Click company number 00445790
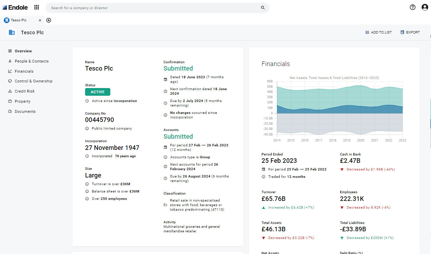This screenshot has height=254, width=431. [99, 120]
